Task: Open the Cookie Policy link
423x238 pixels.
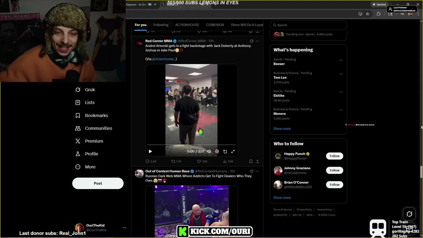Action: tap(325, 210)
